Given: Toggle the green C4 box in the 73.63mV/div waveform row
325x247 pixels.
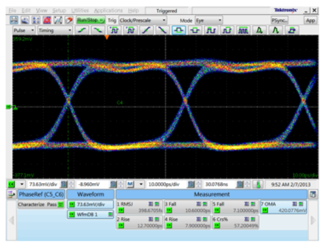Looking at the screenshot, I should tap(72, 205).
